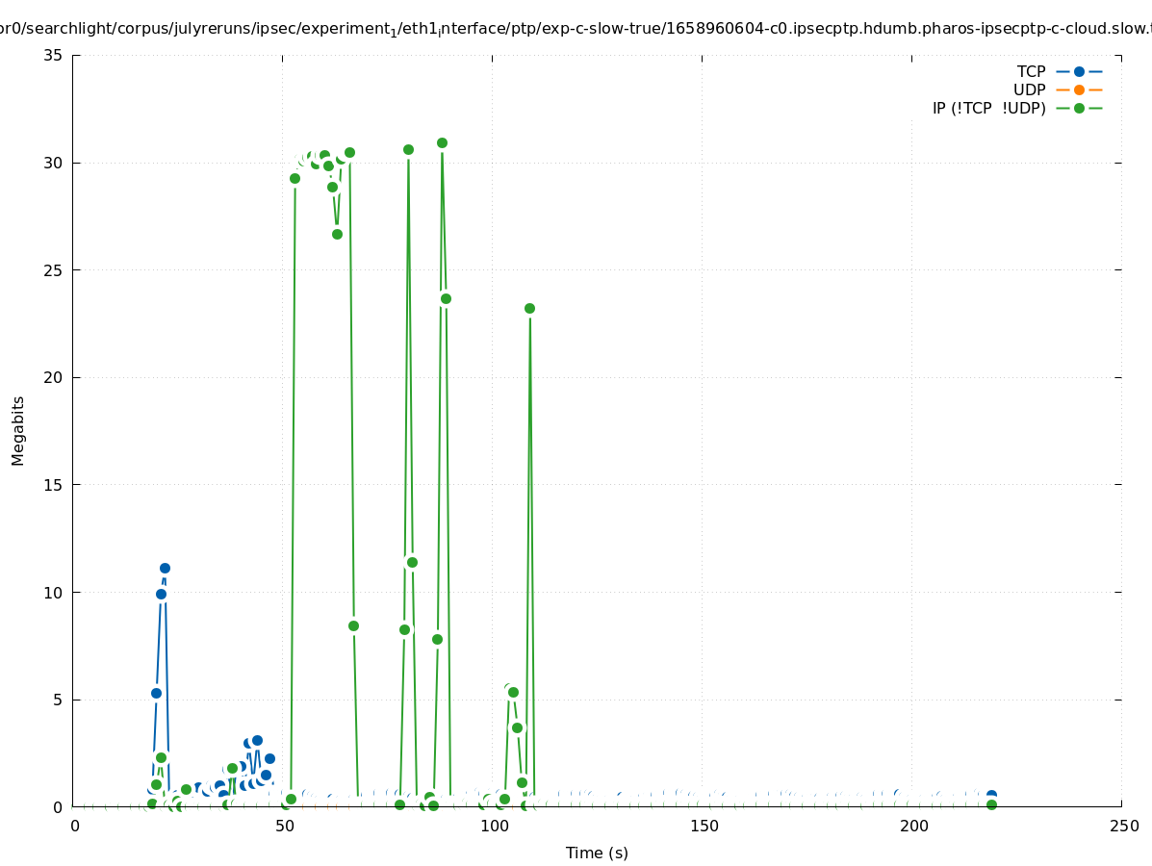1152x866 pixels.
Task: Click the green IP (!TCP !UDP) legend marker
Action: pos(1079,108)
